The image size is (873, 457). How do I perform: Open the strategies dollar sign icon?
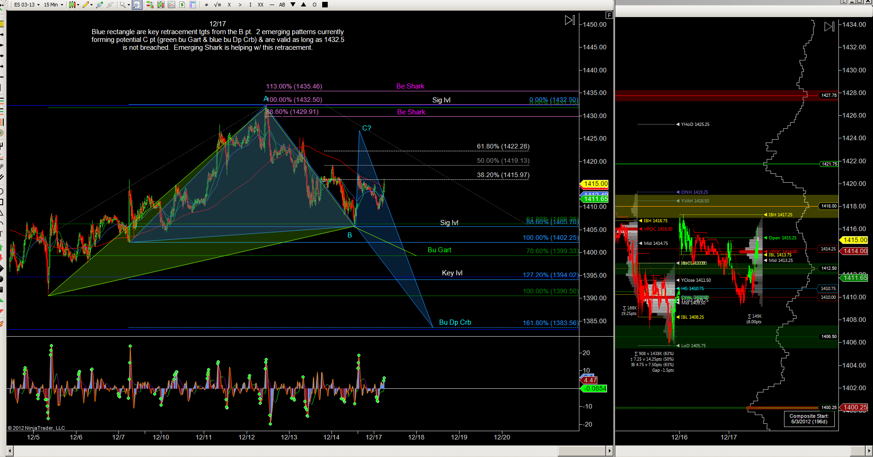(x=182, y=5)
